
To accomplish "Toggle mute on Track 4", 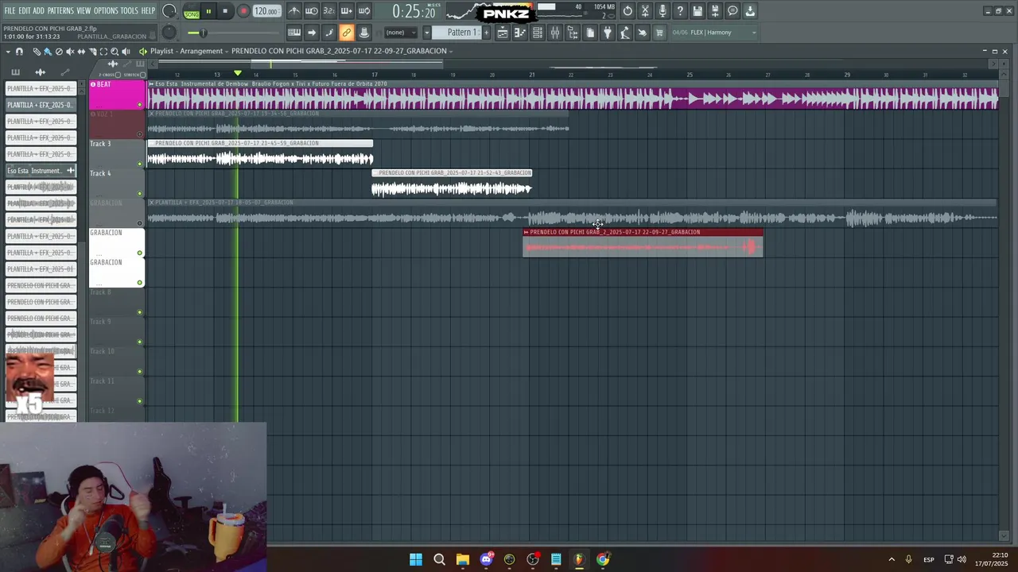I will [x=140, y=194].
